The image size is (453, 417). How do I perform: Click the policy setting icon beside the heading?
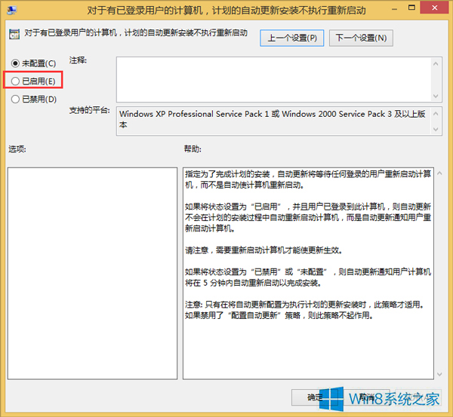[x=14, y=34]
